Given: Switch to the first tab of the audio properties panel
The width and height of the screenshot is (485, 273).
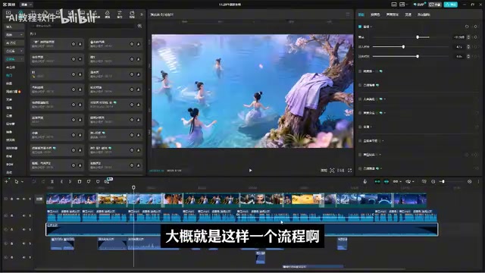Looking at the screenshot, I should pyautogui.click(x=361, y=14).
